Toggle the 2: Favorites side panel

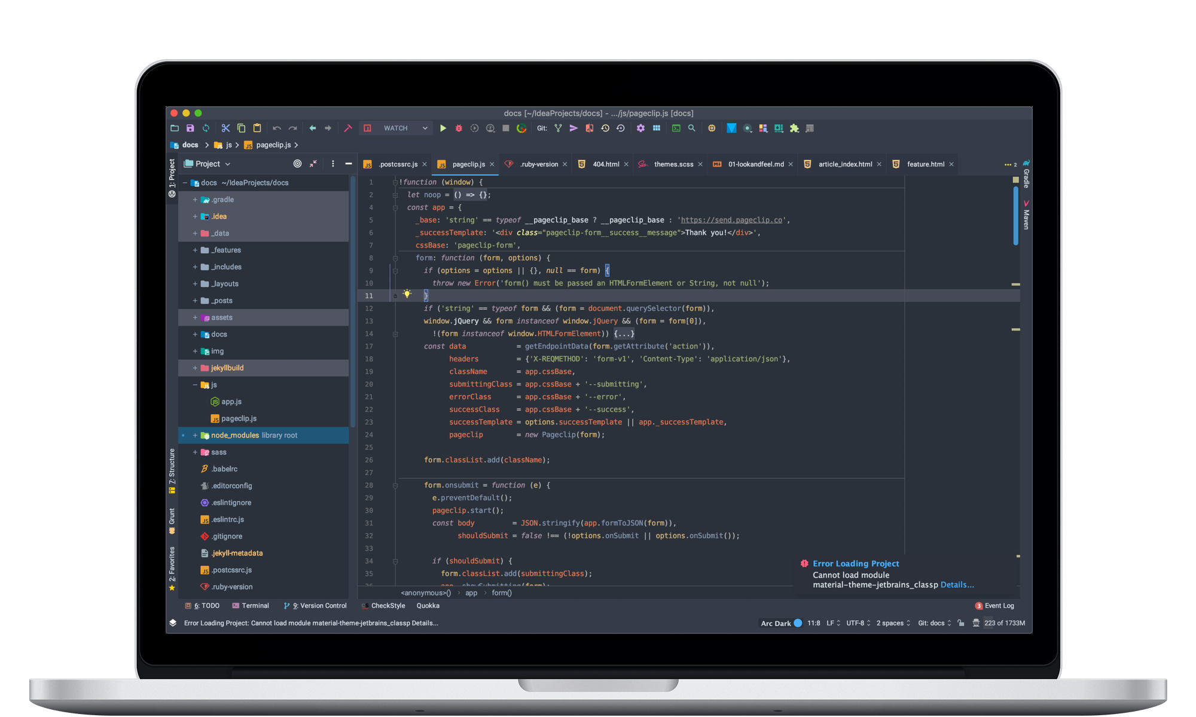[172, 568]
